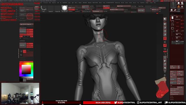Expand the third subtool folder
186x105 pixels.
(x=172, y=28)
